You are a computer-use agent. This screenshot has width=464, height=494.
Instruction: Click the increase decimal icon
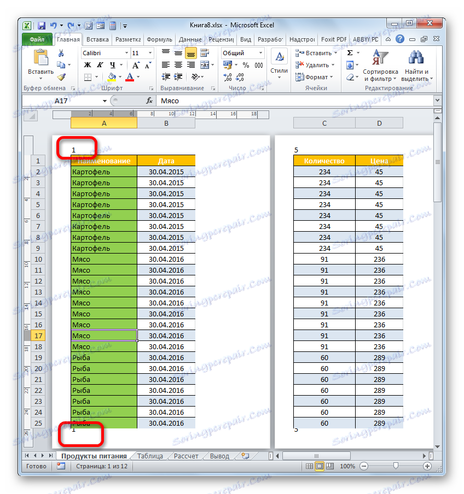pyautogui.click(x=228, y=77)
